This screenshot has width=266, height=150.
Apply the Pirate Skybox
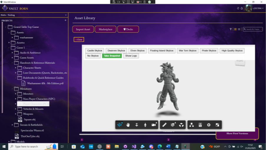(x=209, y=51)
